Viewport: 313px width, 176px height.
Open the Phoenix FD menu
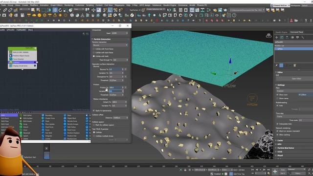[202, 5]
